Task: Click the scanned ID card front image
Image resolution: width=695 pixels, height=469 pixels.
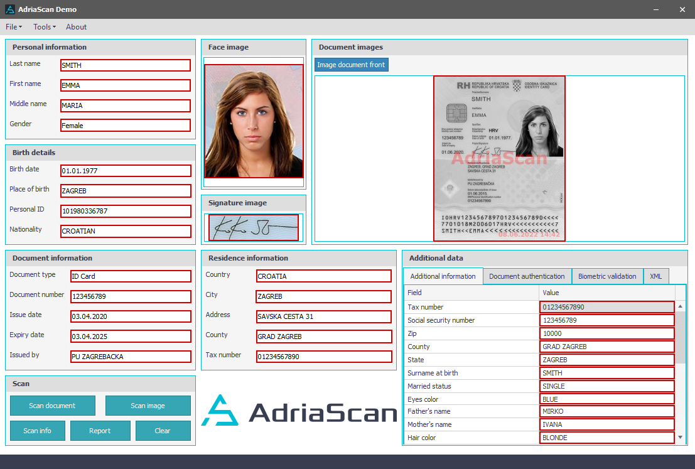Action: [500, 159]
